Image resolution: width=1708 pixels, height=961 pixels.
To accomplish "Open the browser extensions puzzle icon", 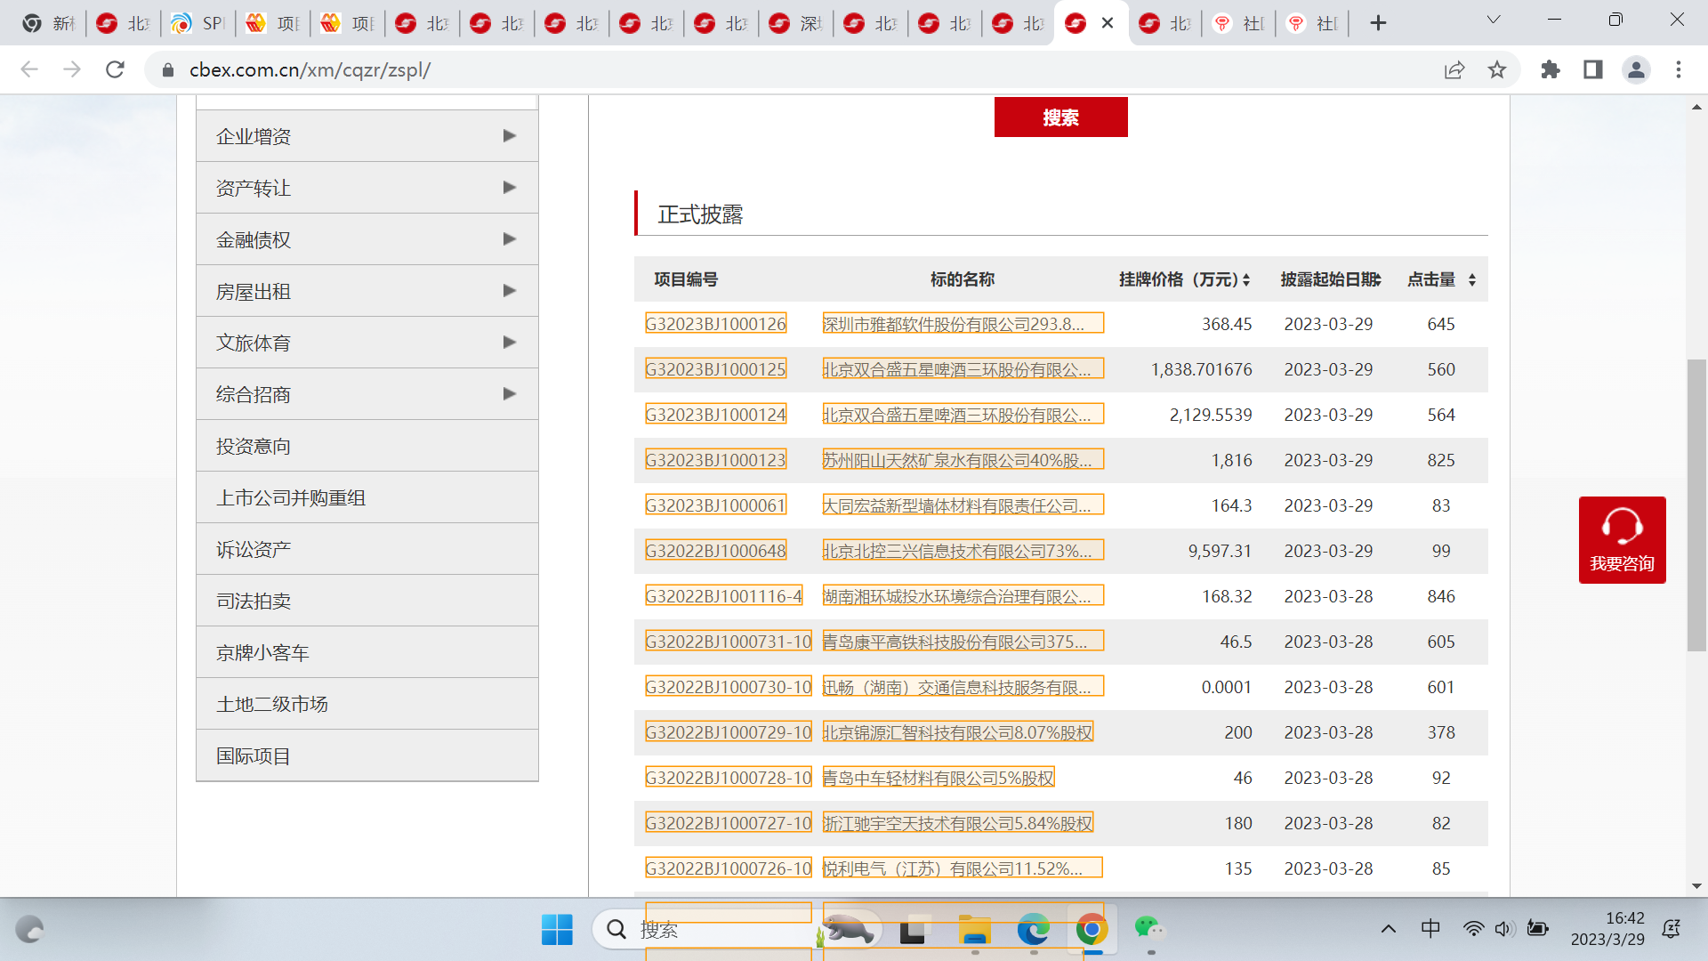I will pyautogui.click(x=1551, y=69).
